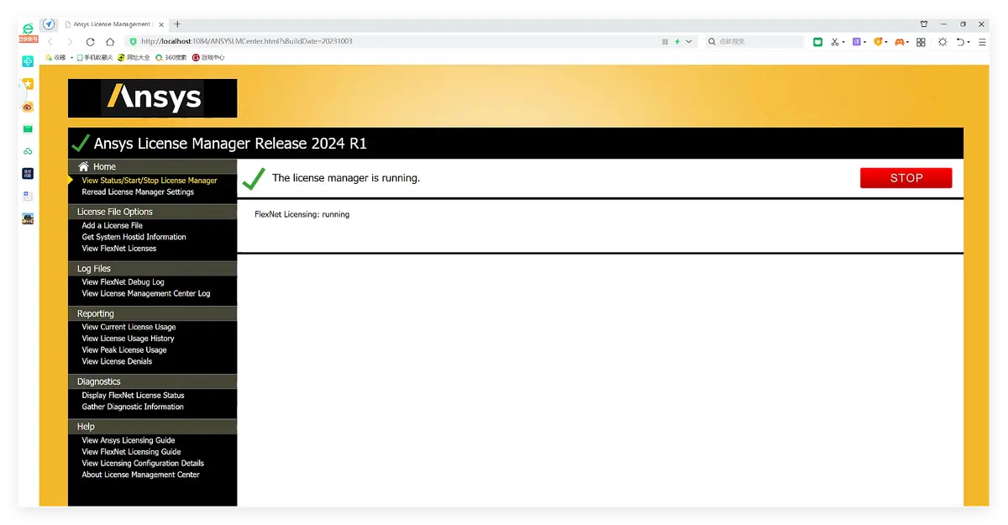Screen dimensions: 1008x525
Task: Click the undo closed tab arrow icon
Action: (x=961, y=41)
